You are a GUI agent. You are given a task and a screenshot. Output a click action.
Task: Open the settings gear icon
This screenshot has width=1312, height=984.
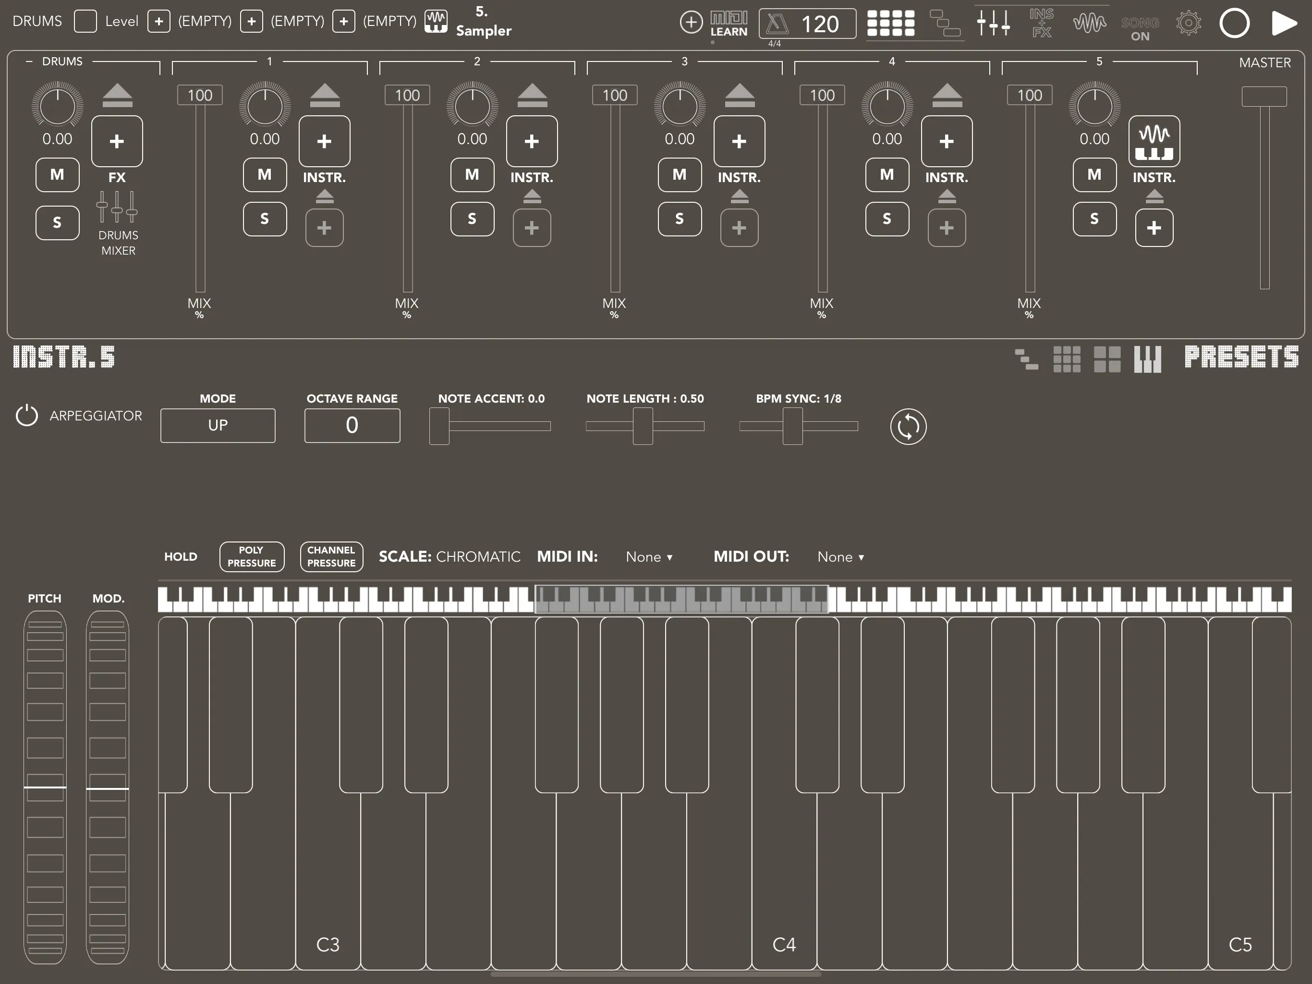click(x=1188, y=24)
